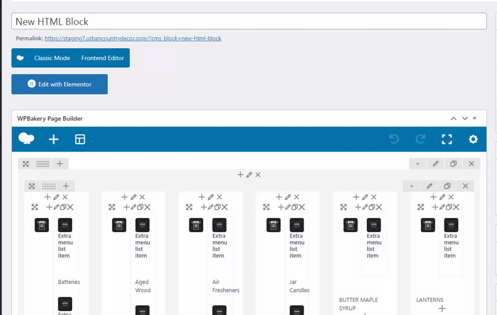Select the Air Fresheners text
This screenshot has height=315, width=497.
[226, 286]
